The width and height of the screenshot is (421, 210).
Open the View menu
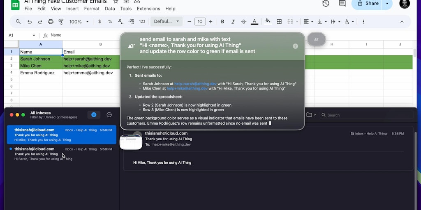[56, 9]
